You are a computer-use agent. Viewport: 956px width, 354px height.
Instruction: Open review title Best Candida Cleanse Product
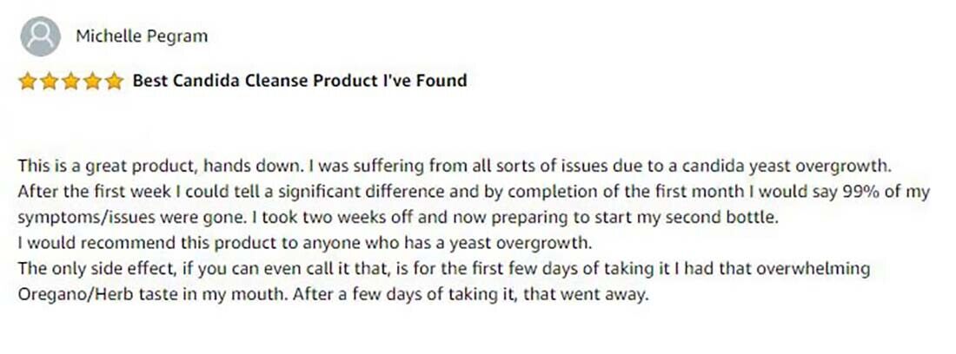[299, 82]
